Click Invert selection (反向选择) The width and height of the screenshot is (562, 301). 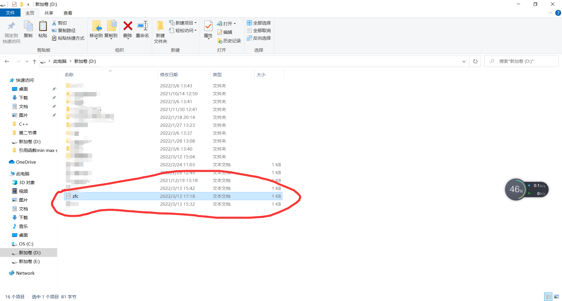point(259,38)
